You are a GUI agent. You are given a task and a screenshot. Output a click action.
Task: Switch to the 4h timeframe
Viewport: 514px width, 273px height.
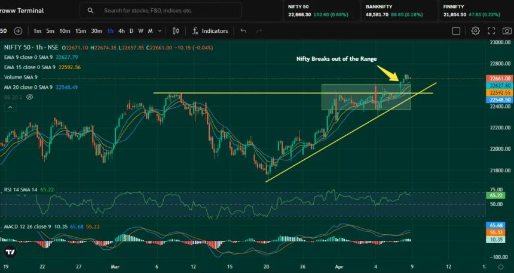(121, 31)
